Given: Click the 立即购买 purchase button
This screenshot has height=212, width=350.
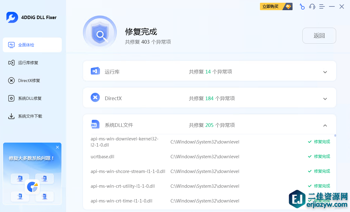Looking at the screenshot, I should (x=276, y=6).
